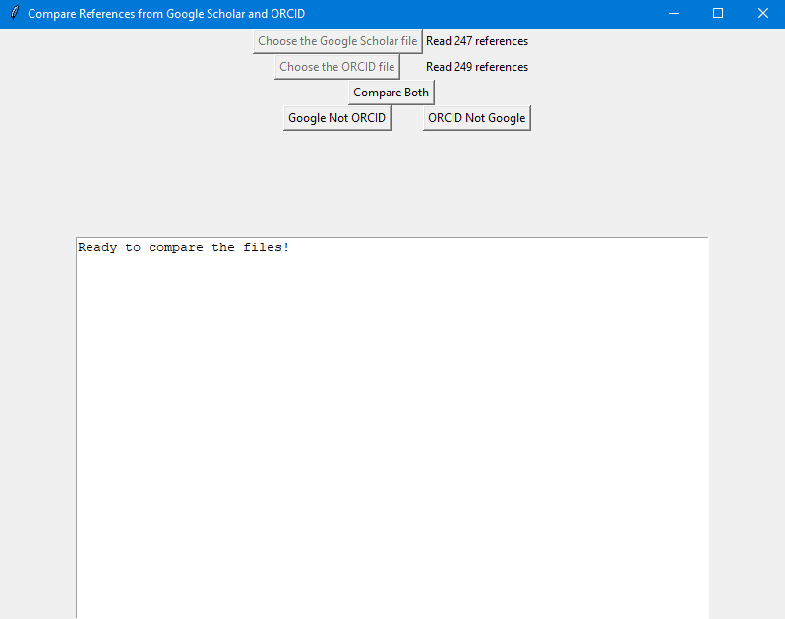
Task: Show Google Not ORCID references
Action: point(337,118)
